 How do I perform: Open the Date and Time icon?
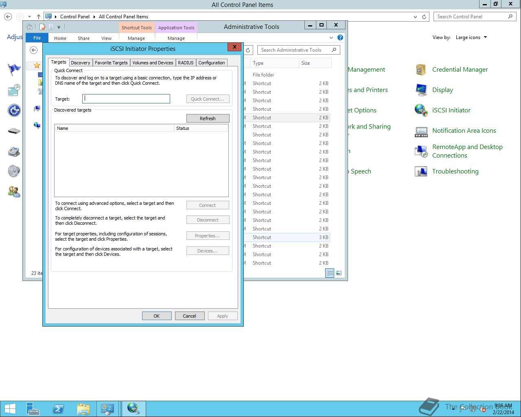[14, 90]
